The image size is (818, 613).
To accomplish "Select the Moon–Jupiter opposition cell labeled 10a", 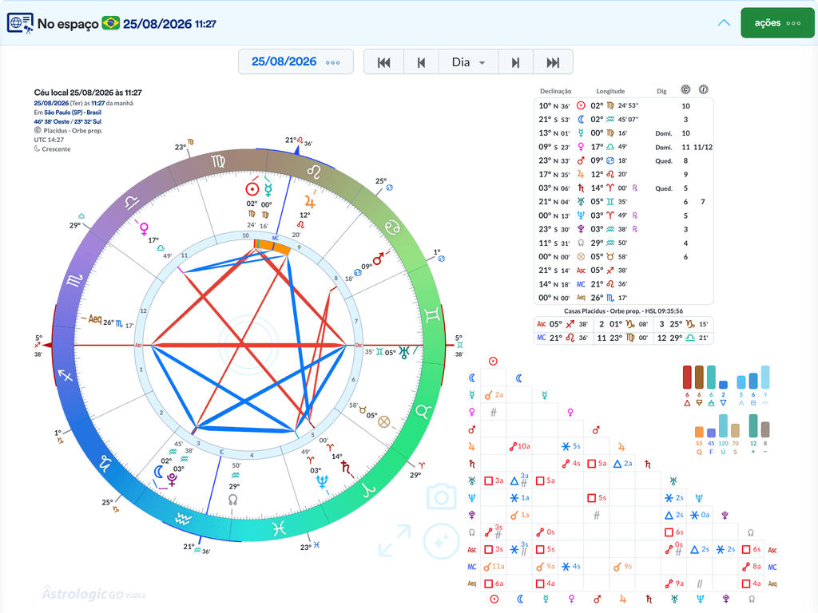I will point(519,446).
